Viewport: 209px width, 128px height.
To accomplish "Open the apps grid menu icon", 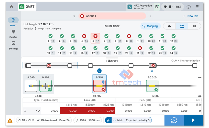I will (x=198, y=7).
